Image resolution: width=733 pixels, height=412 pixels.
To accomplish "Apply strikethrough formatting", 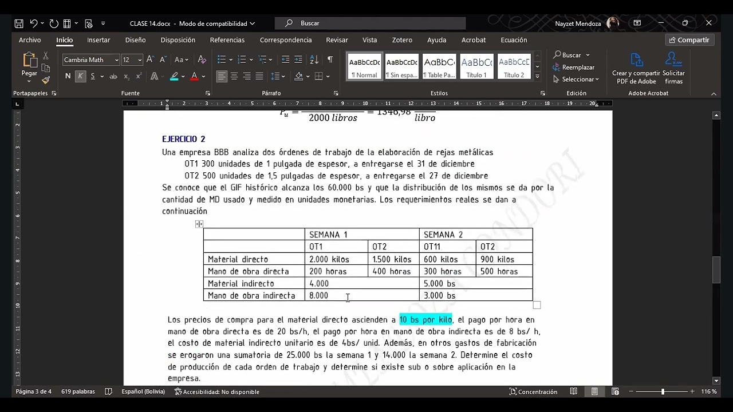I will (x=113, y=76).
